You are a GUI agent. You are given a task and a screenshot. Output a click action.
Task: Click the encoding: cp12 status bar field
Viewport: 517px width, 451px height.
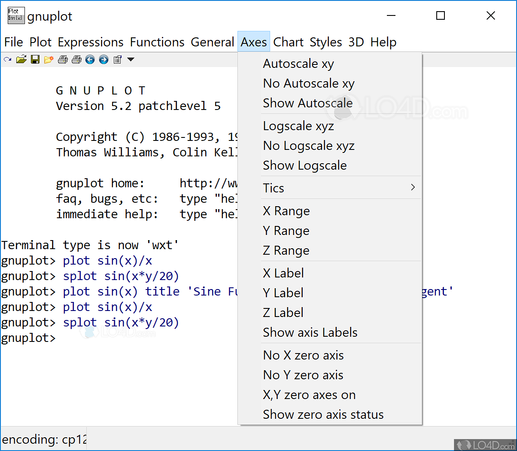[x=43, y=439]
